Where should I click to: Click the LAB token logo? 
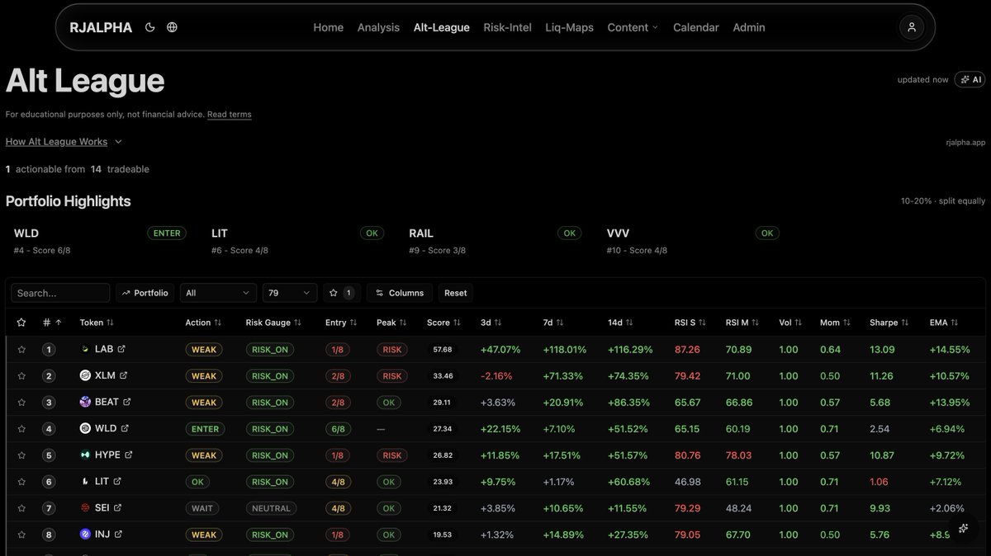[84, 349]
